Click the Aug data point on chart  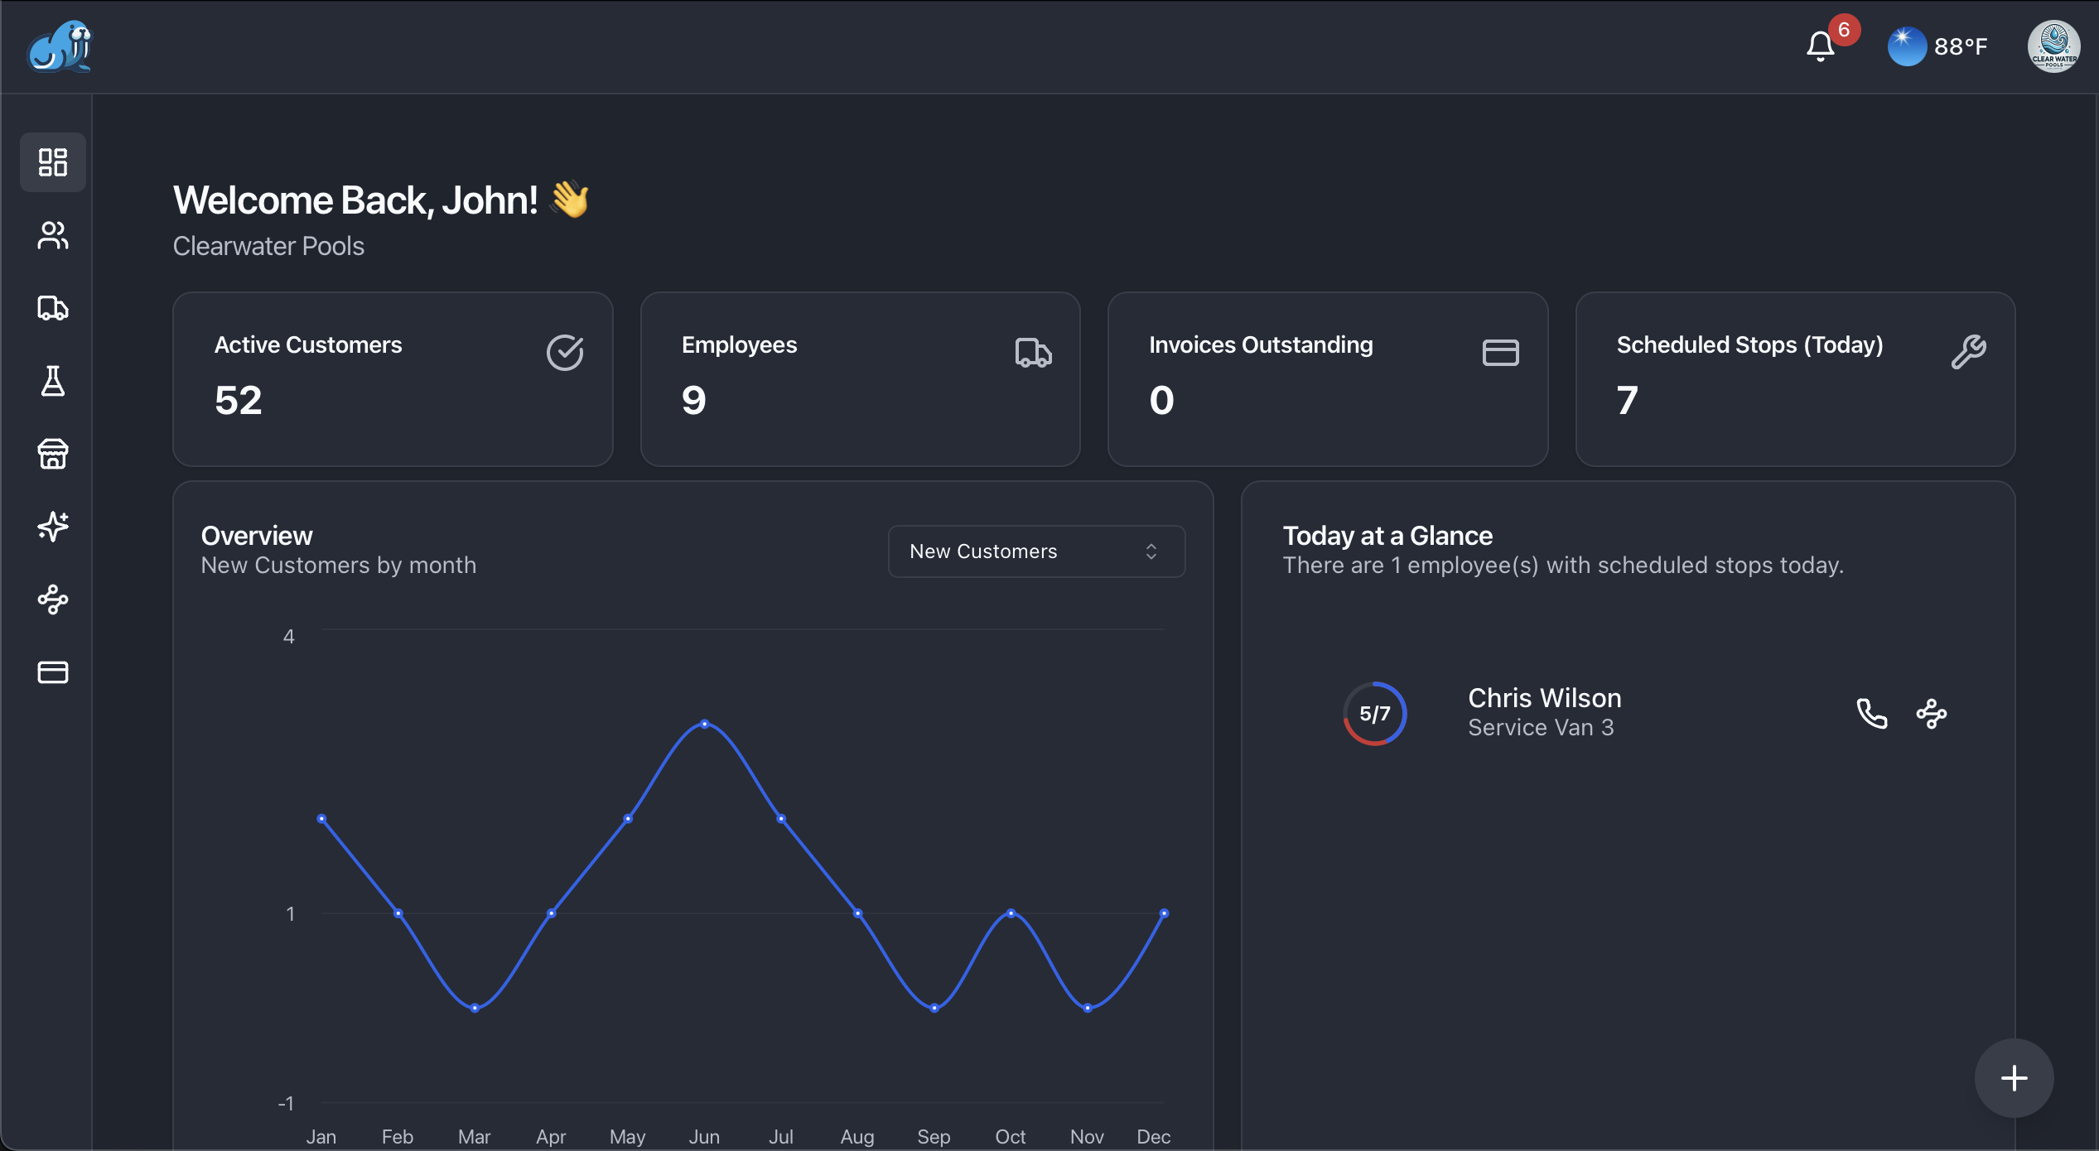(x=858, y=913)
